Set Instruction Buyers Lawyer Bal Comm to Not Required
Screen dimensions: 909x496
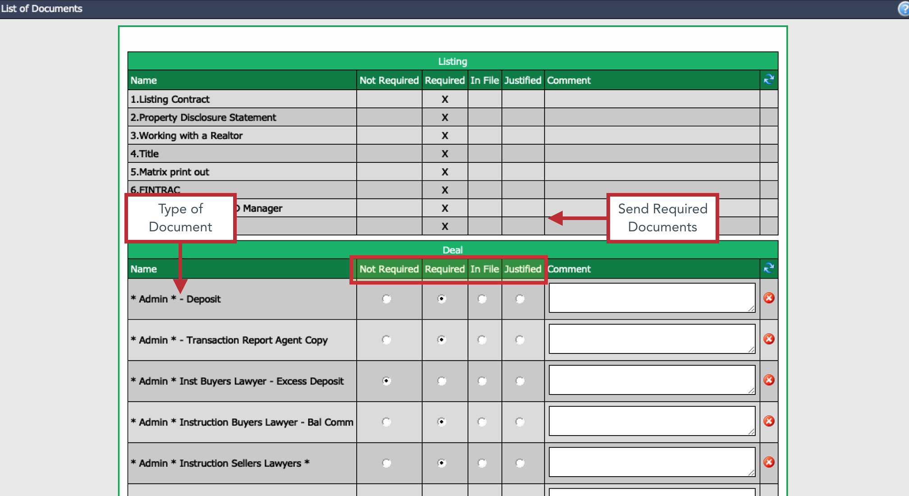(386, 422)
